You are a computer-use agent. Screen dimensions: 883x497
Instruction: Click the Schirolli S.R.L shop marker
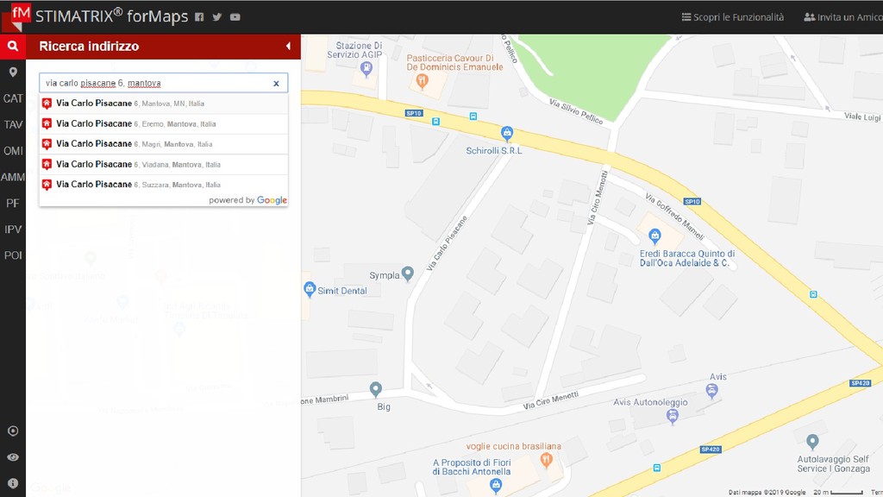coord(507,134)
